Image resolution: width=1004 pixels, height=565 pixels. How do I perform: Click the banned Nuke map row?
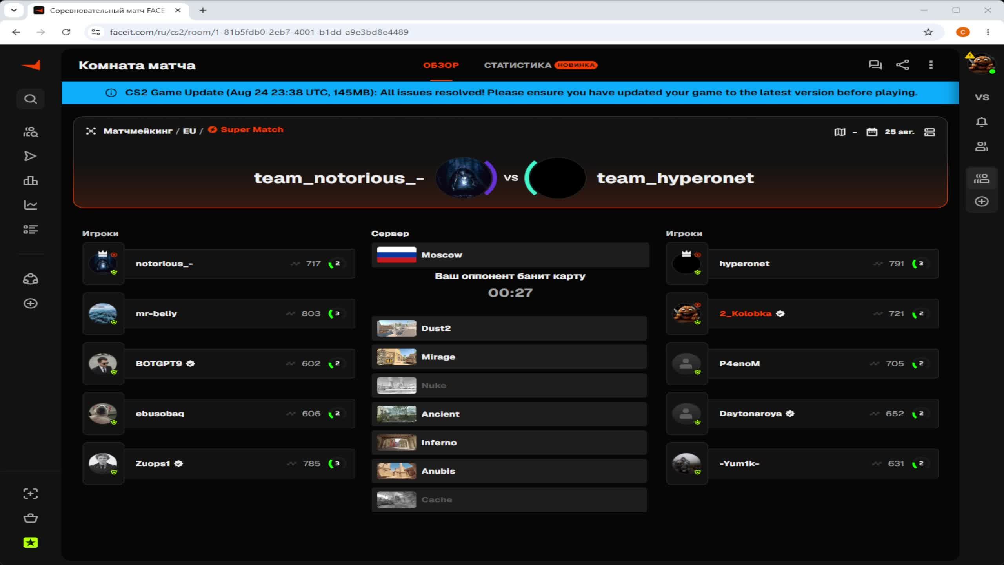509,386
